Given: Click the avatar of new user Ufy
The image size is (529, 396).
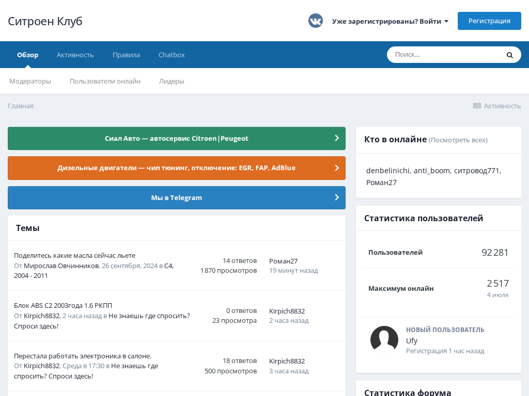Looking at the screenshot, I should tap(384, 340).
